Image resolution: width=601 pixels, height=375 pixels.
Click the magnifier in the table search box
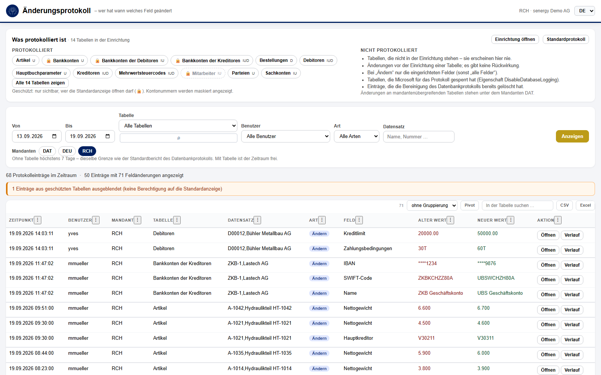point(178,138)
